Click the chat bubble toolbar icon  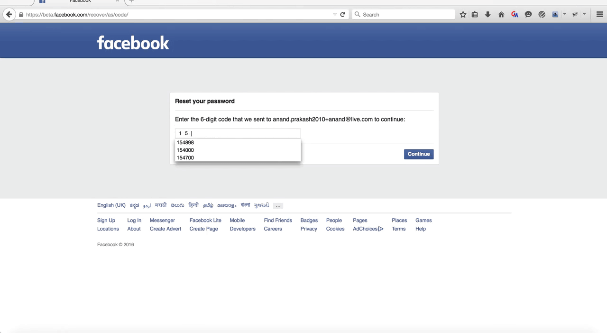tap(528, 15)
